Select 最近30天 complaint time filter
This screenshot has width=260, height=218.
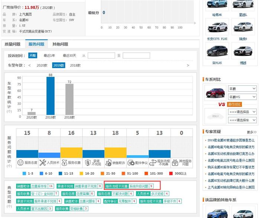pos(69,56)
